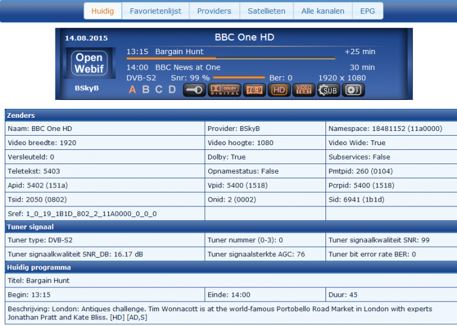457x326 pixels.
Task: Click the Bargain Hunt progress bar
Action: (250, 58)
